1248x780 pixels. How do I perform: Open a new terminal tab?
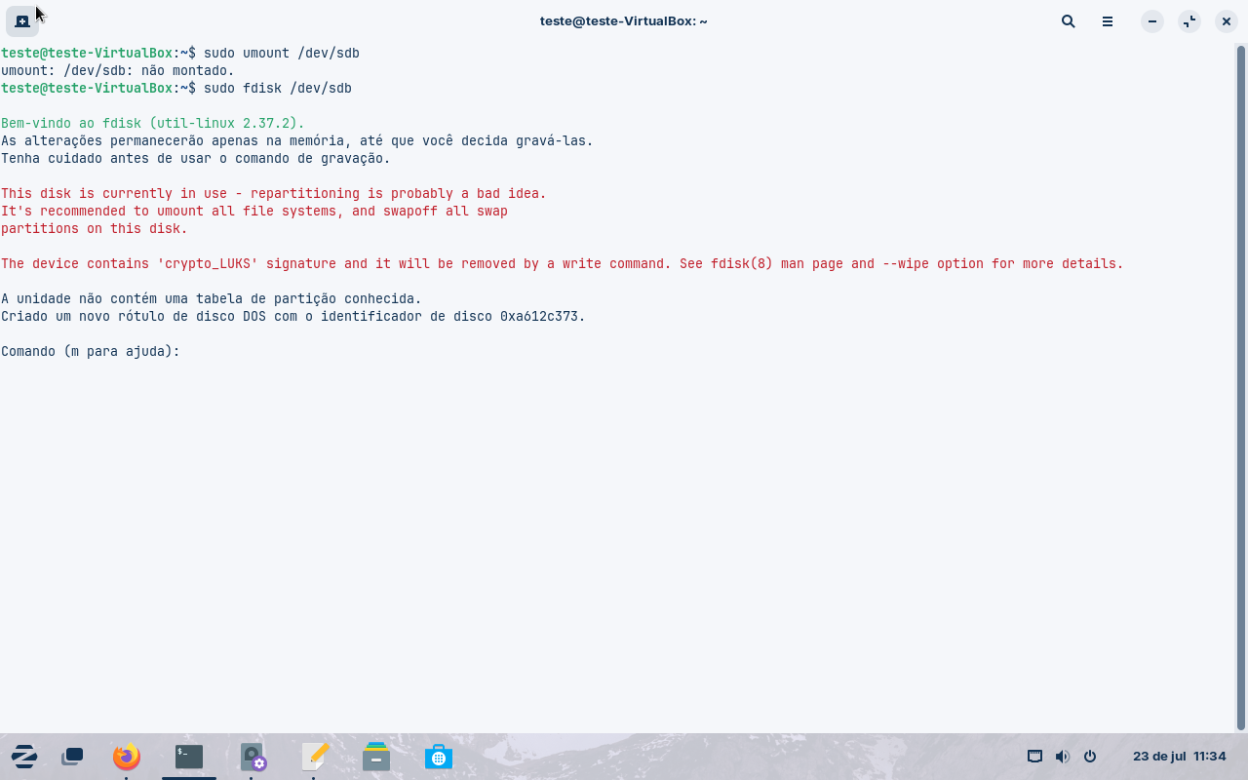pos(21,20)
